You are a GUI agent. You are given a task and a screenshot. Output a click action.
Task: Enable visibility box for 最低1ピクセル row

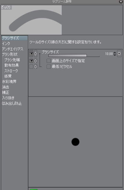tap(31, 67)
